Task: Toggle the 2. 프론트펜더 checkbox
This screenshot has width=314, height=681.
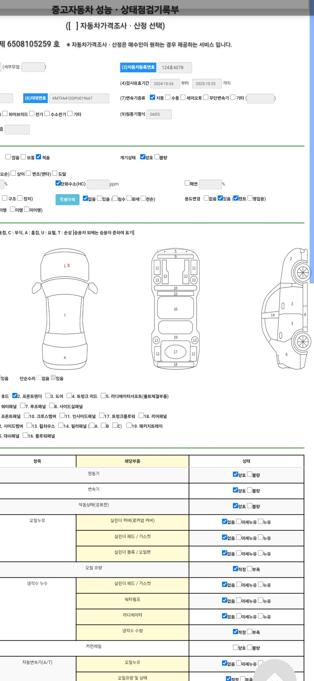Action: coord(15,395)
